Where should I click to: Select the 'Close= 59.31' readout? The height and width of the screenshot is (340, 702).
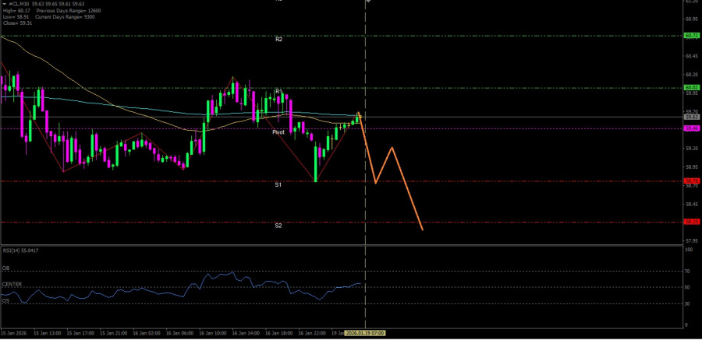click(17, 23)
